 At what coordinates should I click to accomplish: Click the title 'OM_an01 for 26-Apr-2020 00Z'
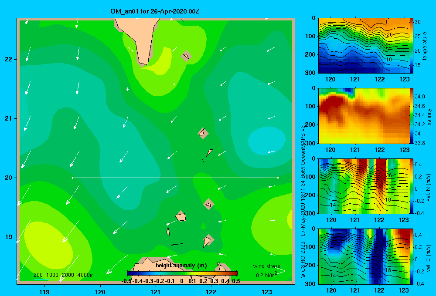click(x=155, y=11)
